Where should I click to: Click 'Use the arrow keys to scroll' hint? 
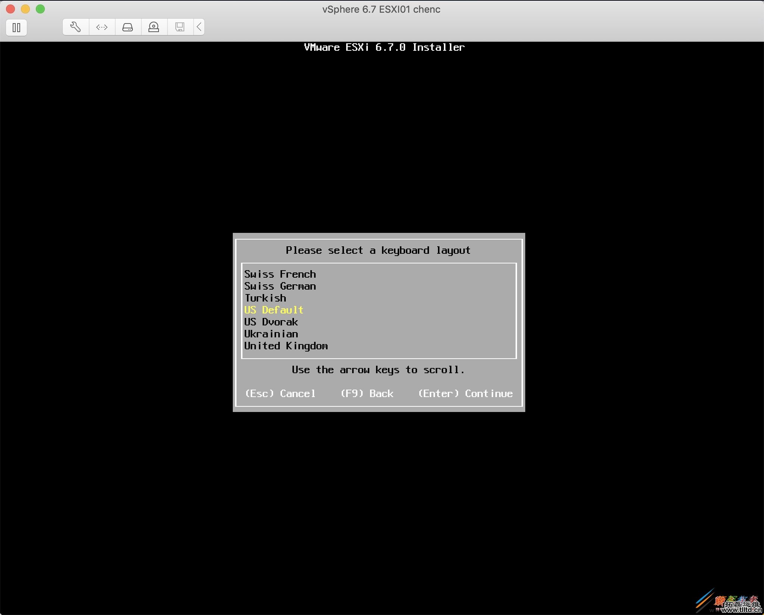coord(378,370)
